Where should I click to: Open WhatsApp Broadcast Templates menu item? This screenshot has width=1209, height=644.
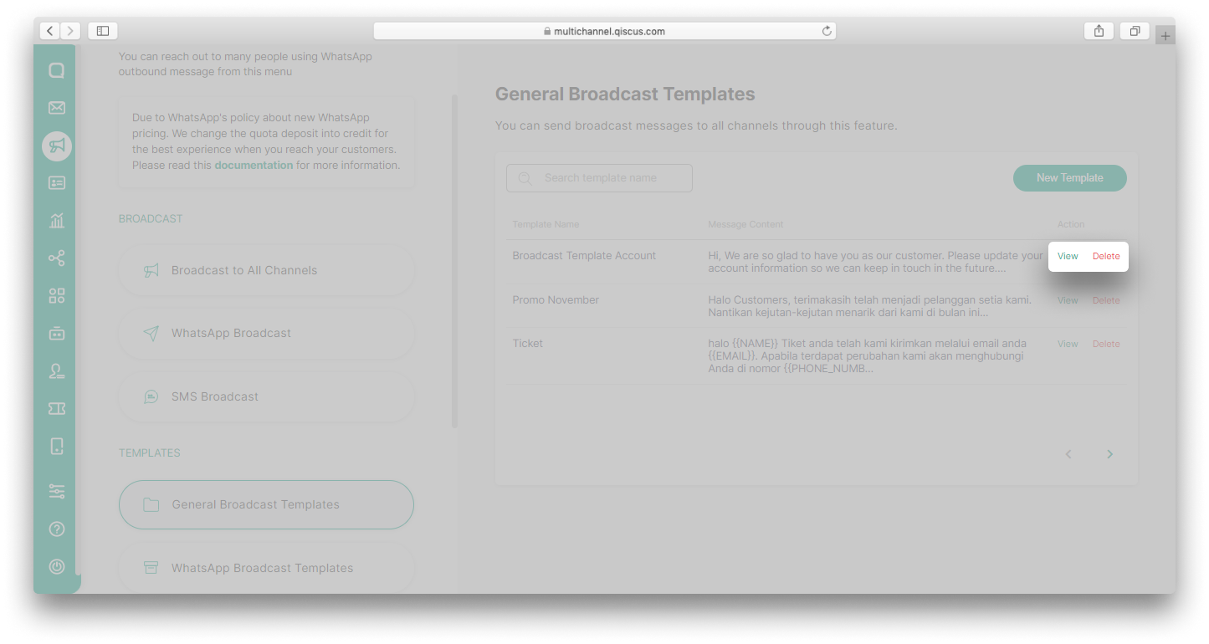coord(266,568)
